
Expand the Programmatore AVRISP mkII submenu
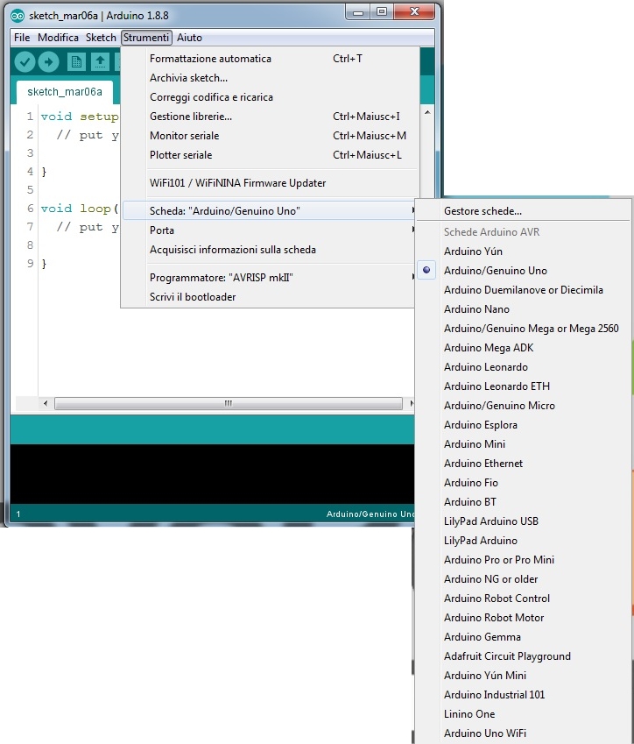click(x=269, y=278)
